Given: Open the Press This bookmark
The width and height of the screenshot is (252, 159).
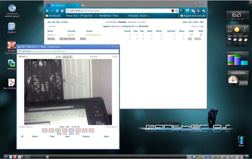Looking at the screenshot, I should pyautogui.click(x=70, y=16).
